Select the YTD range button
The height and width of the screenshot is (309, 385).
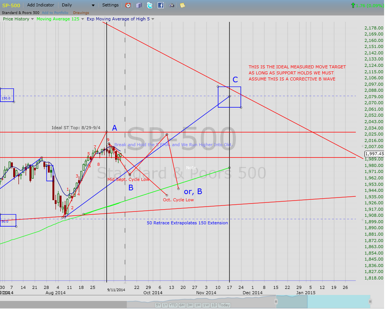tap(173, 305)
